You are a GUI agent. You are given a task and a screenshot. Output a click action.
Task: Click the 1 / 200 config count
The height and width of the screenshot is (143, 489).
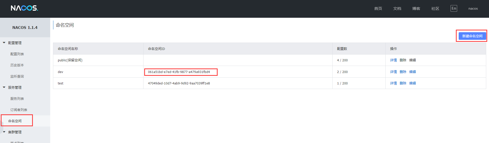tap(342, 83)
